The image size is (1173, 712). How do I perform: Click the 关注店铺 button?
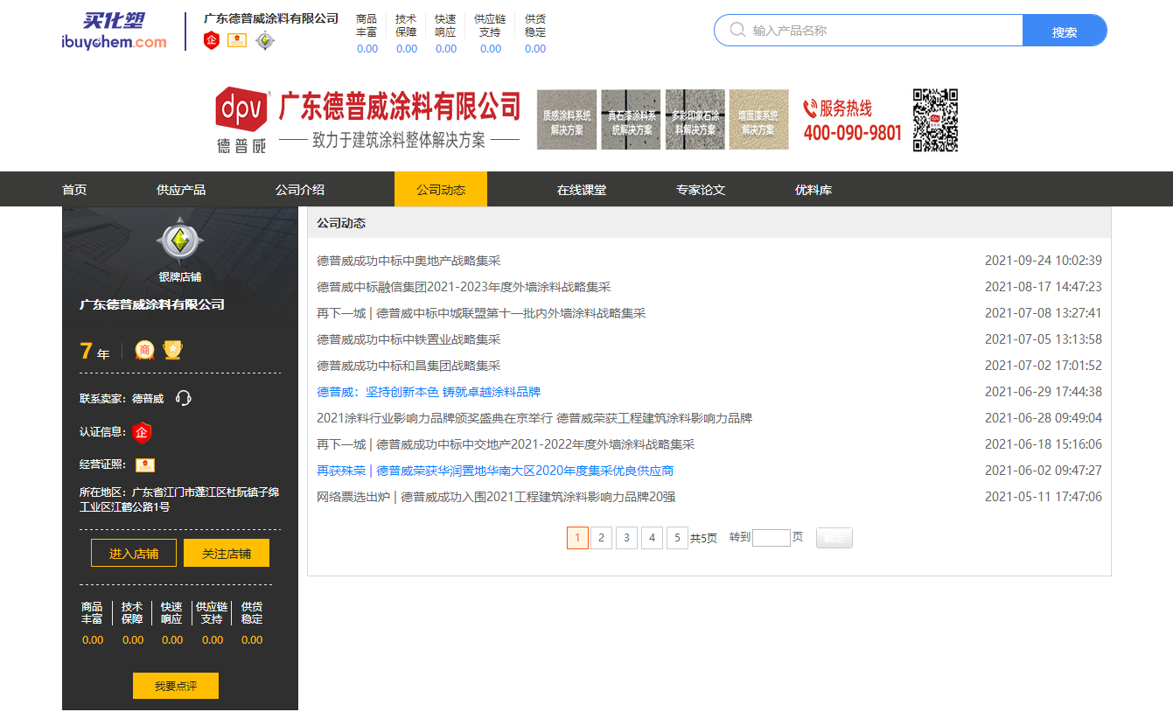point(227,553)
